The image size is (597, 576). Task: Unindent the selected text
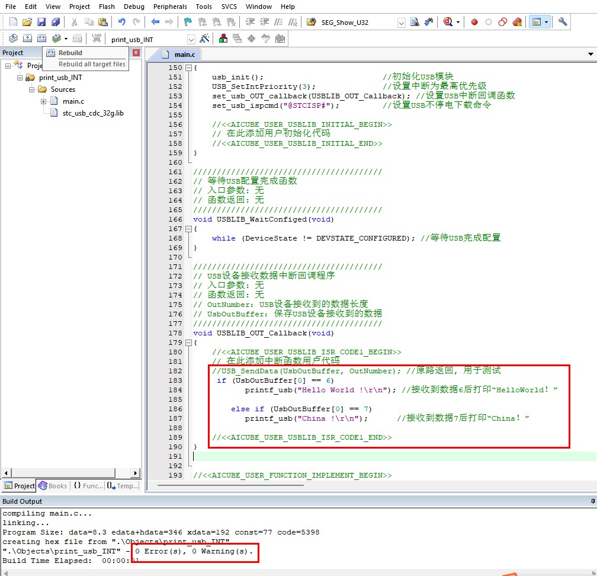click(x=264, y=22)
